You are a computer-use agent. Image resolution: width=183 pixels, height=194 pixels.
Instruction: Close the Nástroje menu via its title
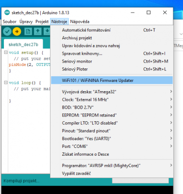[59, 21]
